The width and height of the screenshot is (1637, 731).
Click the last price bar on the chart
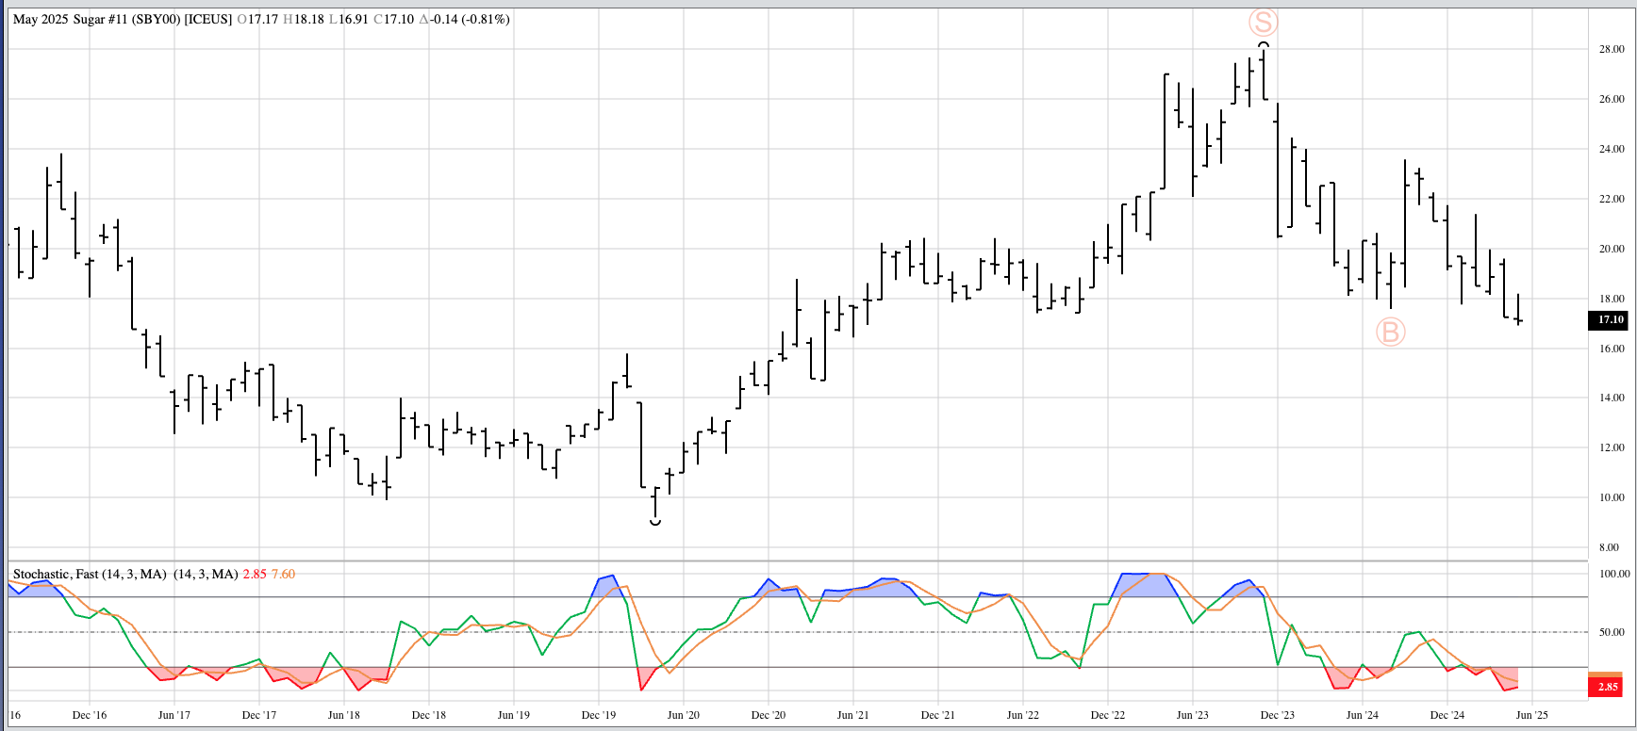coord(1518,311)
